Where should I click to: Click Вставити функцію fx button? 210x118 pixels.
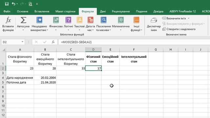pos(8,24)
